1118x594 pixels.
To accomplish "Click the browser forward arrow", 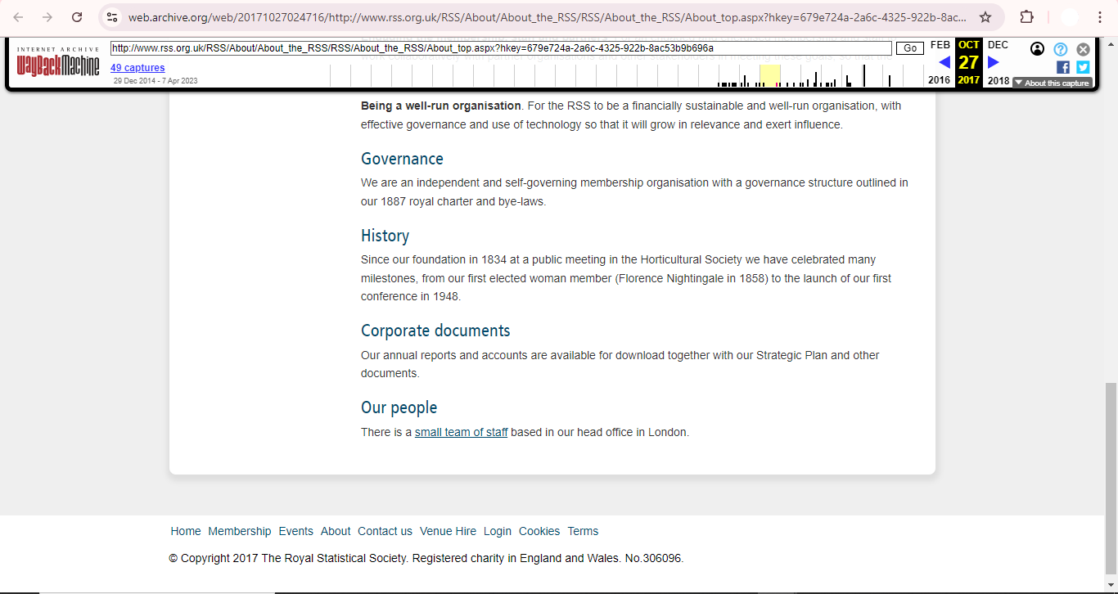I will [x=47, y=17].
